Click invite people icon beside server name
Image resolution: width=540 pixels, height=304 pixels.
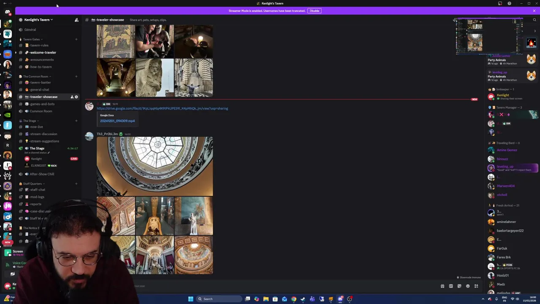click(76, 20)
